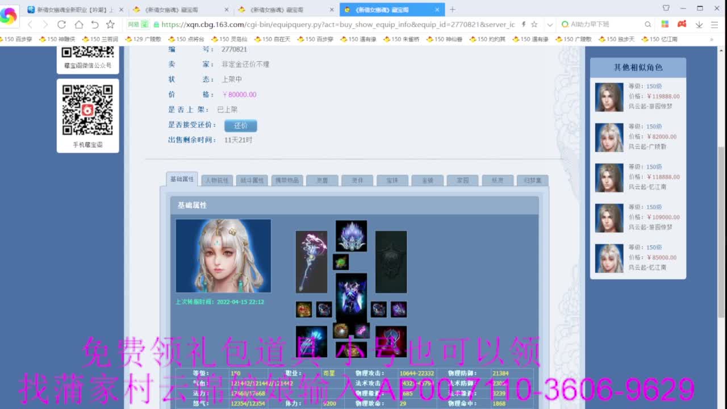Open the red game controller icon
The height and width of the screenshot is (409, 727).
682,24
